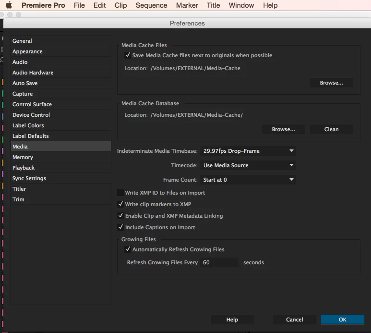The width and height of the screenshot is (371, 333).
Task: Select Audio preferences category
Action: (x=61, y=62)
